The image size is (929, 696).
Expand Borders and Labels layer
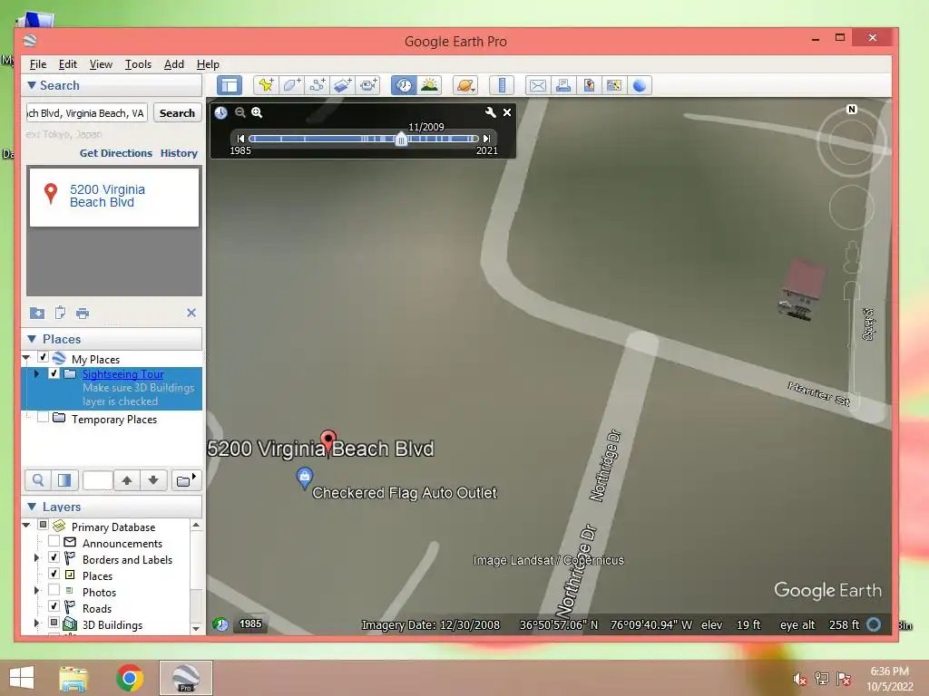pos(36,557)
